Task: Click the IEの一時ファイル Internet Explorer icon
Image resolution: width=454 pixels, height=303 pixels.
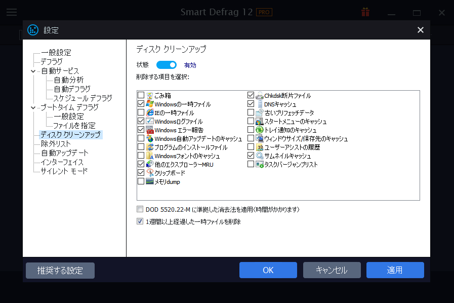Action: point(150,112)
